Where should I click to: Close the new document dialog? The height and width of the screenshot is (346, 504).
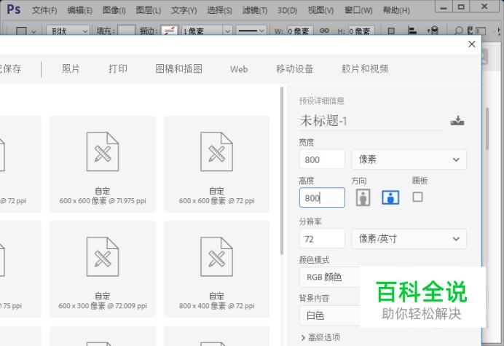pyautogui.click(x=471, y=44)
